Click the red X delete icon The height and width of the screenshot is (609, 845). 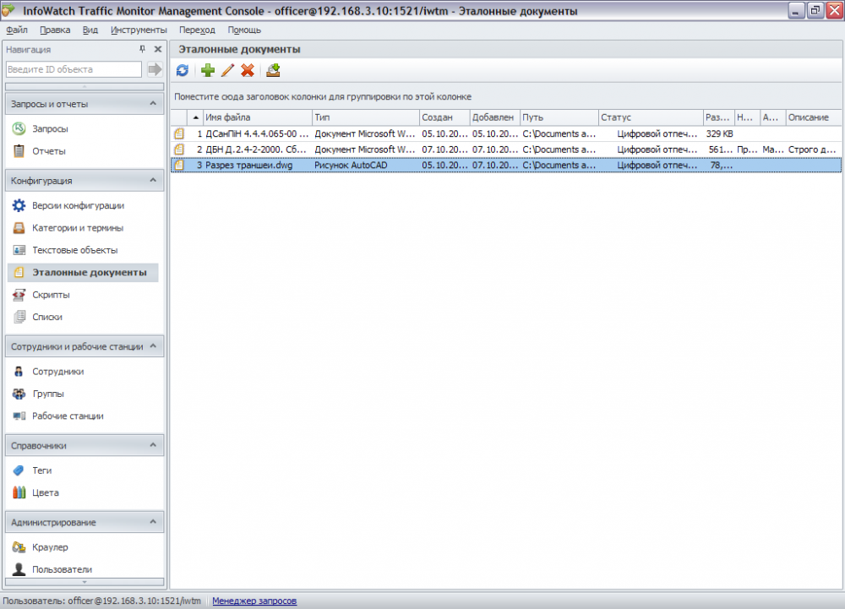(248, 70)
